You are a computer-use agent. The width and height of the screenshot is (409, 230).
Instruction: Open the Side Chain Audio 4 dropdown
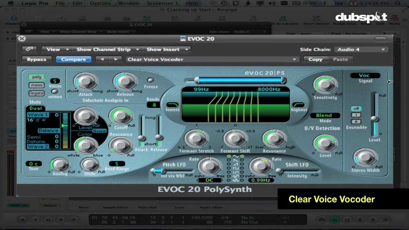point(361,49)
